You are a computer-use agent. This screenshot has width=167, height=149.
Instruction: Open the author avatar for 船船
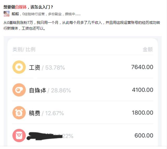pyautogui.click(x=7, y=14)
